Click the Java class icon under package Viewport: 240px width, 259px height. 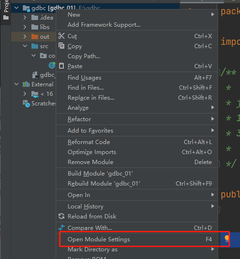[x=52, y=65]
